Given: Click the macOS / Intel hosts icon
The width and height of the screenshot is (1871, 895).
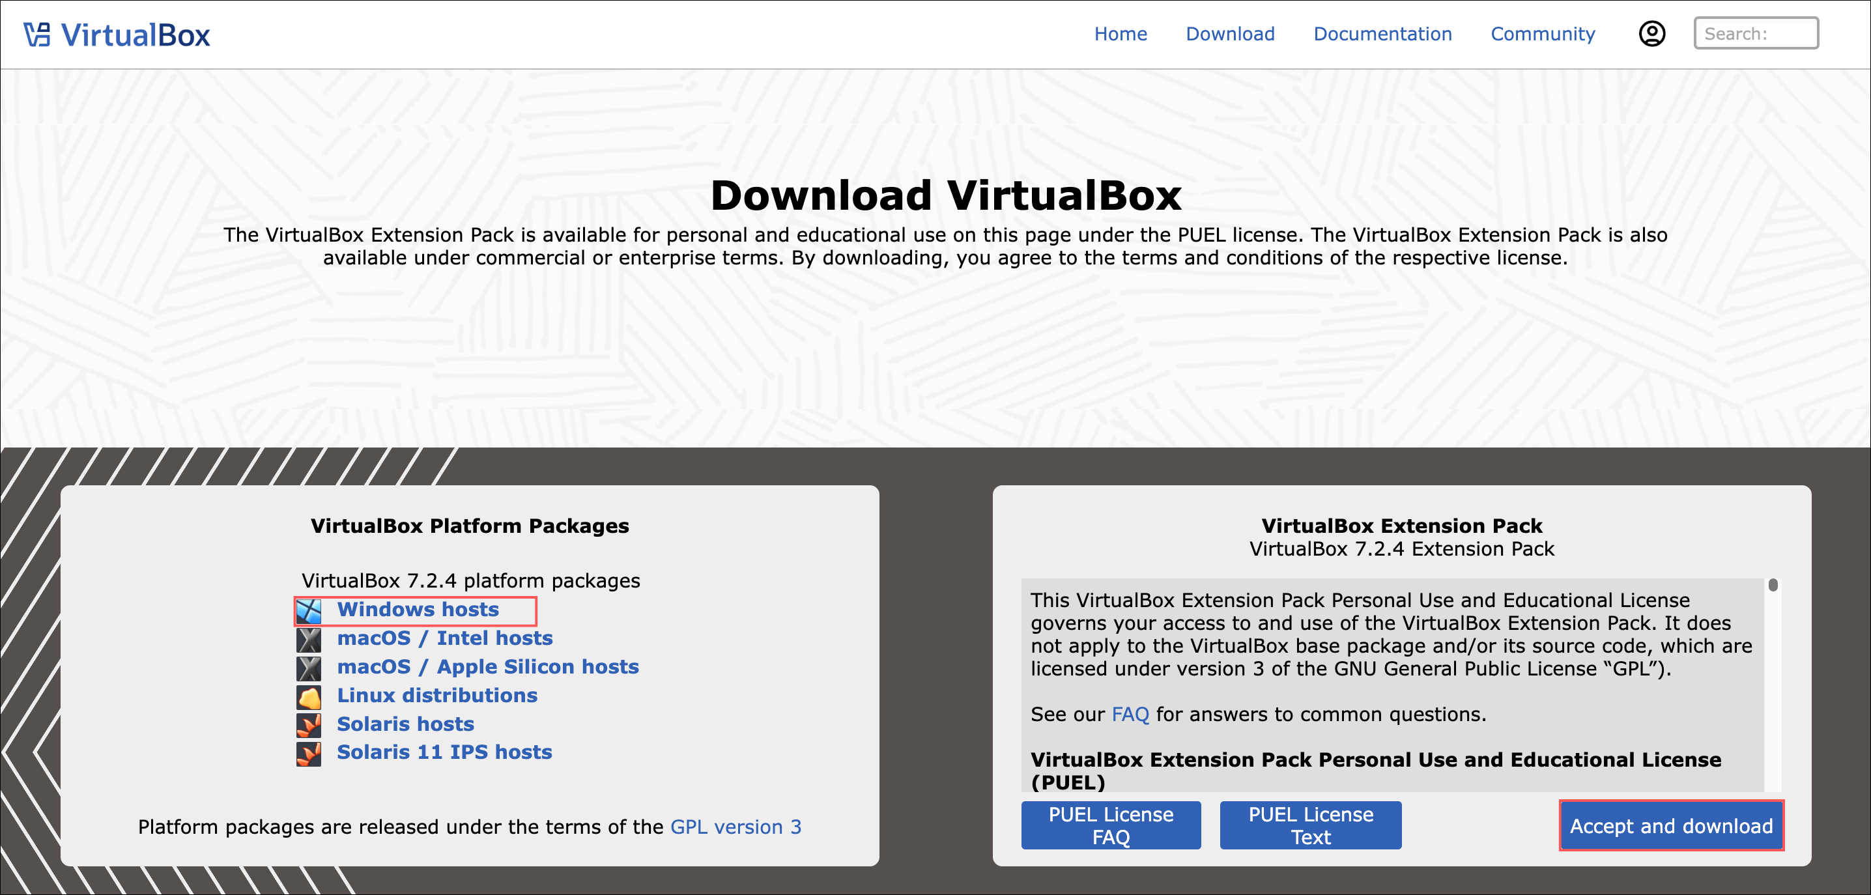Looking at the screenshot, I should point(309,639).
